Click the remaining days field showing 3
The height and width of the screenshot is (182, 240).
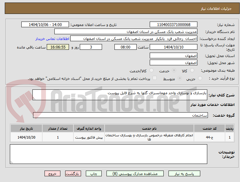(x=91, y=47)
